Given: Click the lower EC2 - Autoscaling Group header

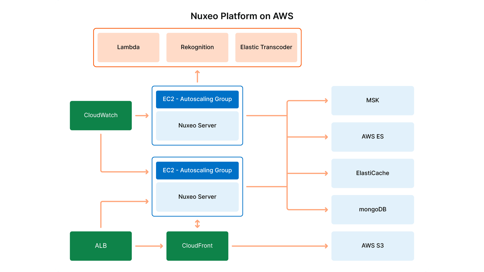Looking at the screenshot, I should pyautogui.click(x=197, y=170).
